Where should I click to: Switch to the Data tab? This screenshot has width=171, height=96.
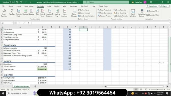49,6
